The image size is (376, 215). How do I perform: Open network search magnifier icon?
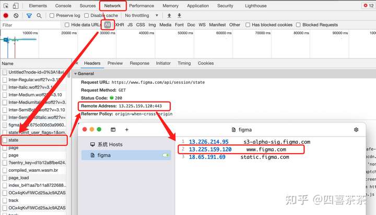click(x=39, y=16)
